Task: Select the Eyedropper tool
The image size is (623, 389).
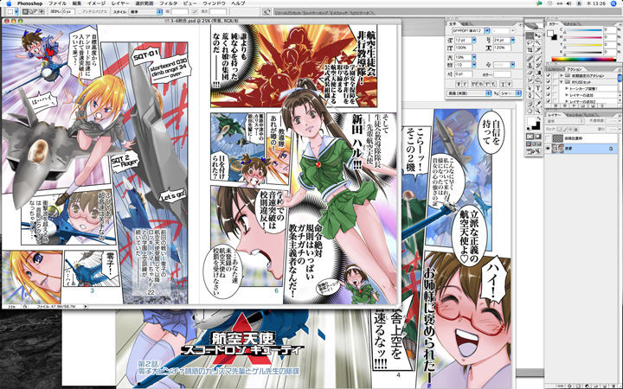Action: tap(537, 103)
